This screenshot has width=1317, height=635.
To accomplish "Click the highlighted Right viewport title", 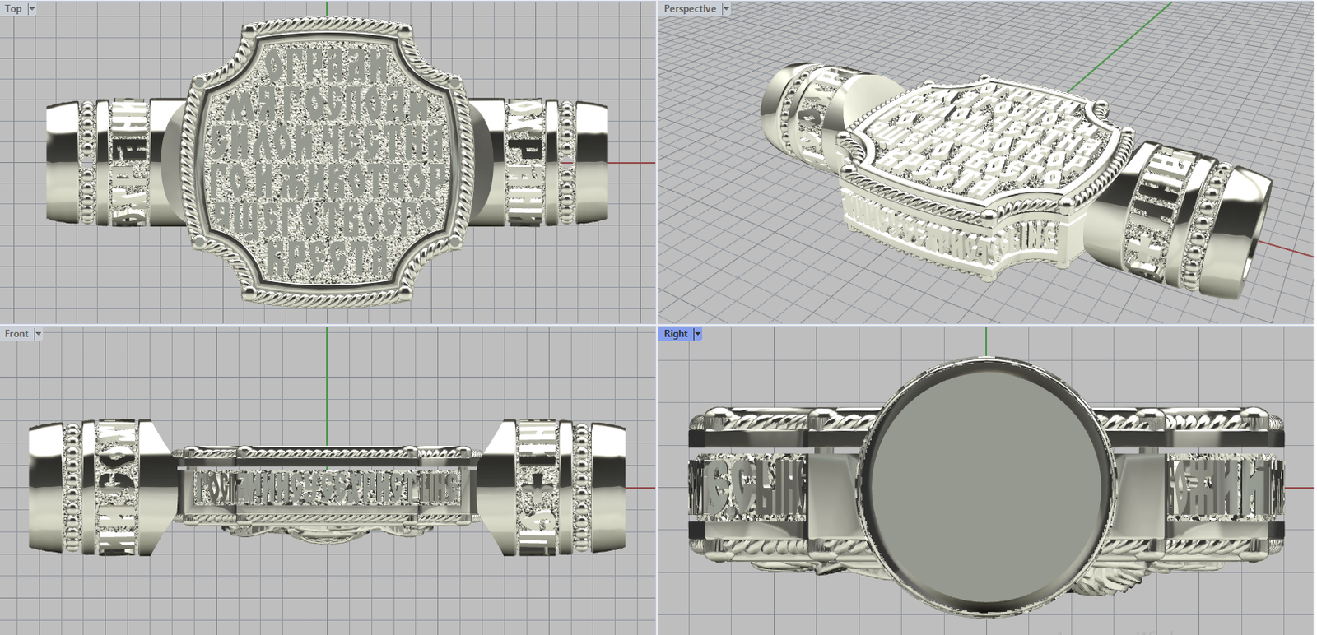I will pos(676,334).
